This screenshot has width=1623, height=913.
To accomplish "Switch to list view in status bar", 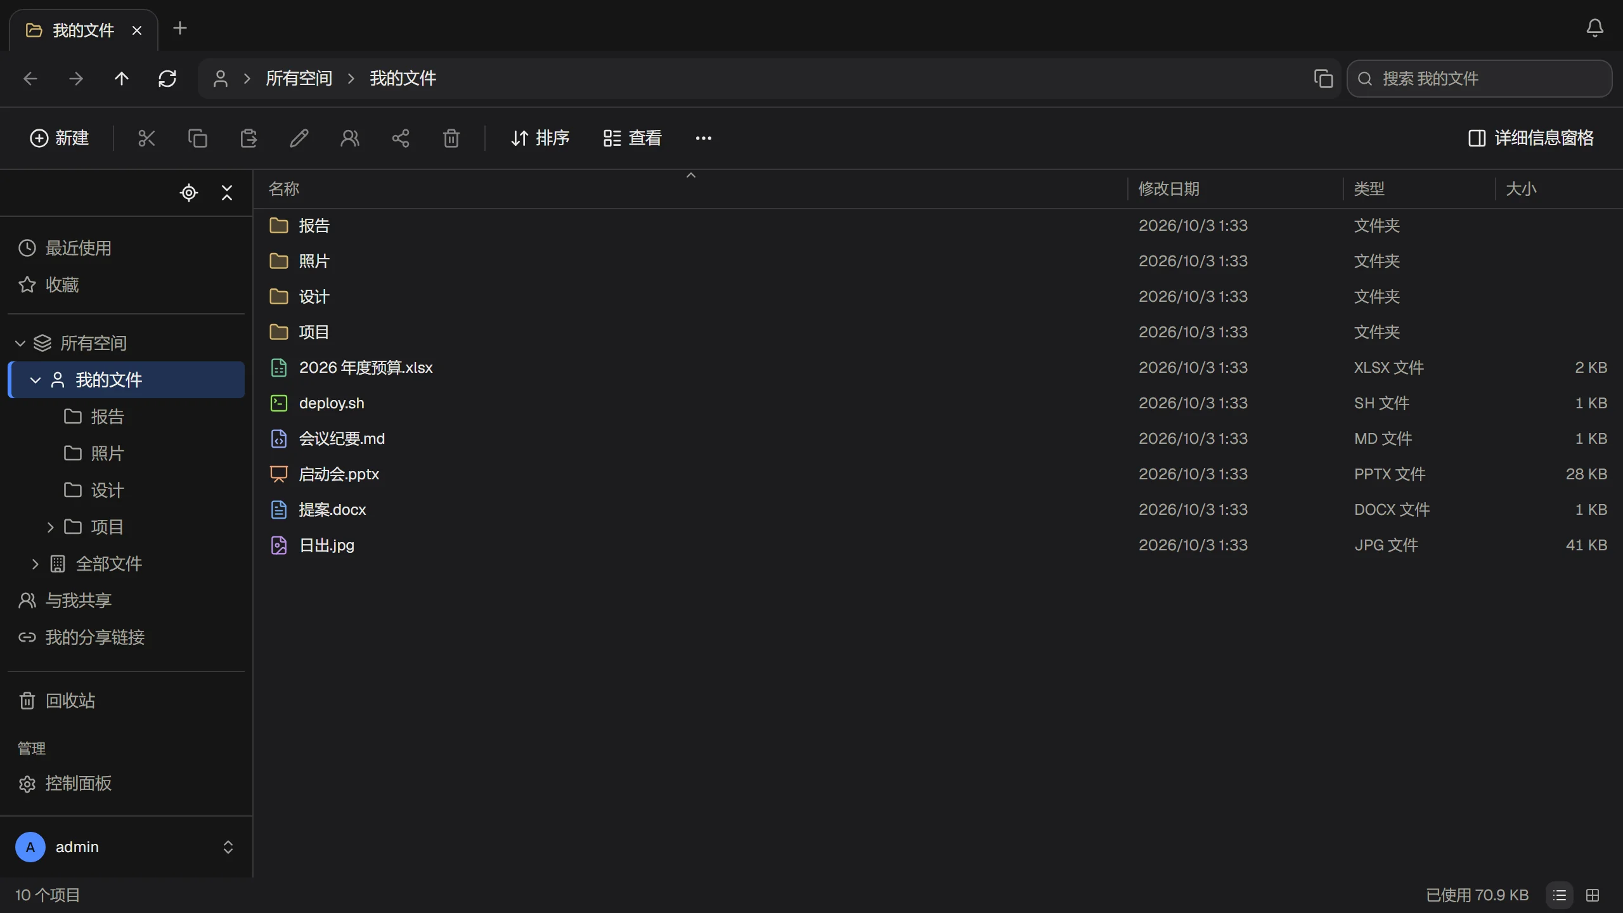I will click(x=1560, y=895).
